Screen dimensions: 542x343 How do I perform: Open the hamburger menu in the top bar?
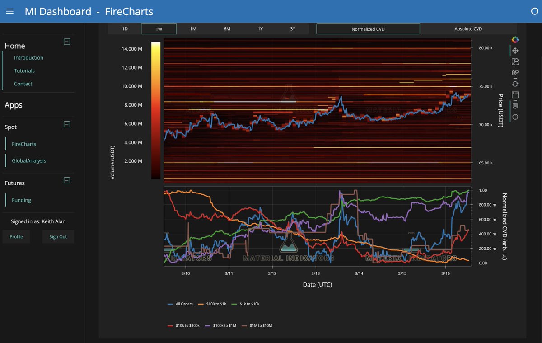[9, 11]
